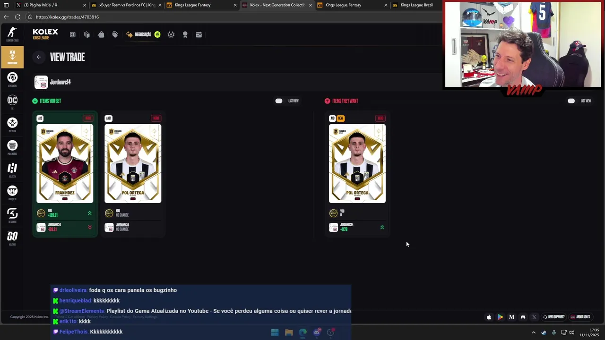Viewport: 605px width, 340px height.
Task: Reload the page in browser toolbar
Action: pos(17,17)
